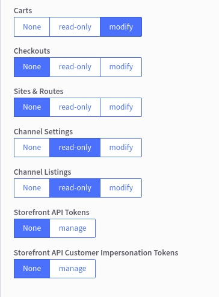219x297 pixels.
Task: Enable modify access for Checkouts
Action: 121,67
